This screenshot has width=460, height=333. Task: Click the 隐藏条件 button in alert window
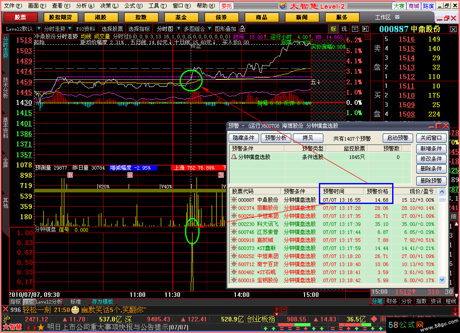coord(243,138)
